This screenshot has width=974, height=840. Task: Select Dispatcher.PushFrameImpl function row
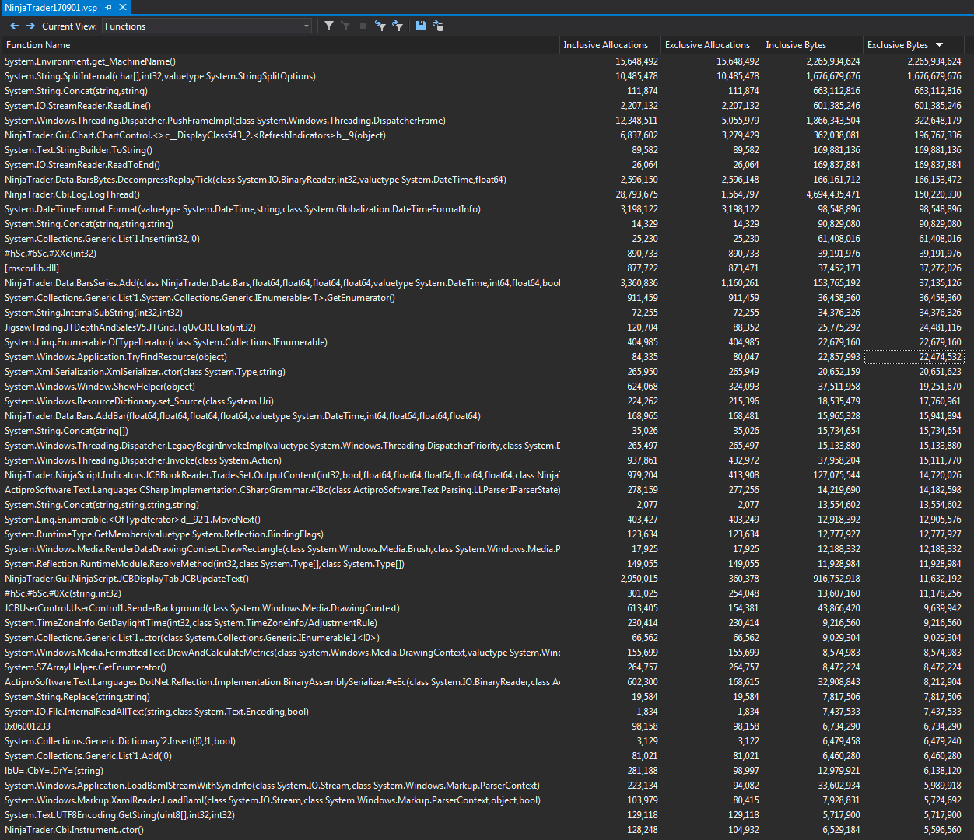tap(483, 121)
